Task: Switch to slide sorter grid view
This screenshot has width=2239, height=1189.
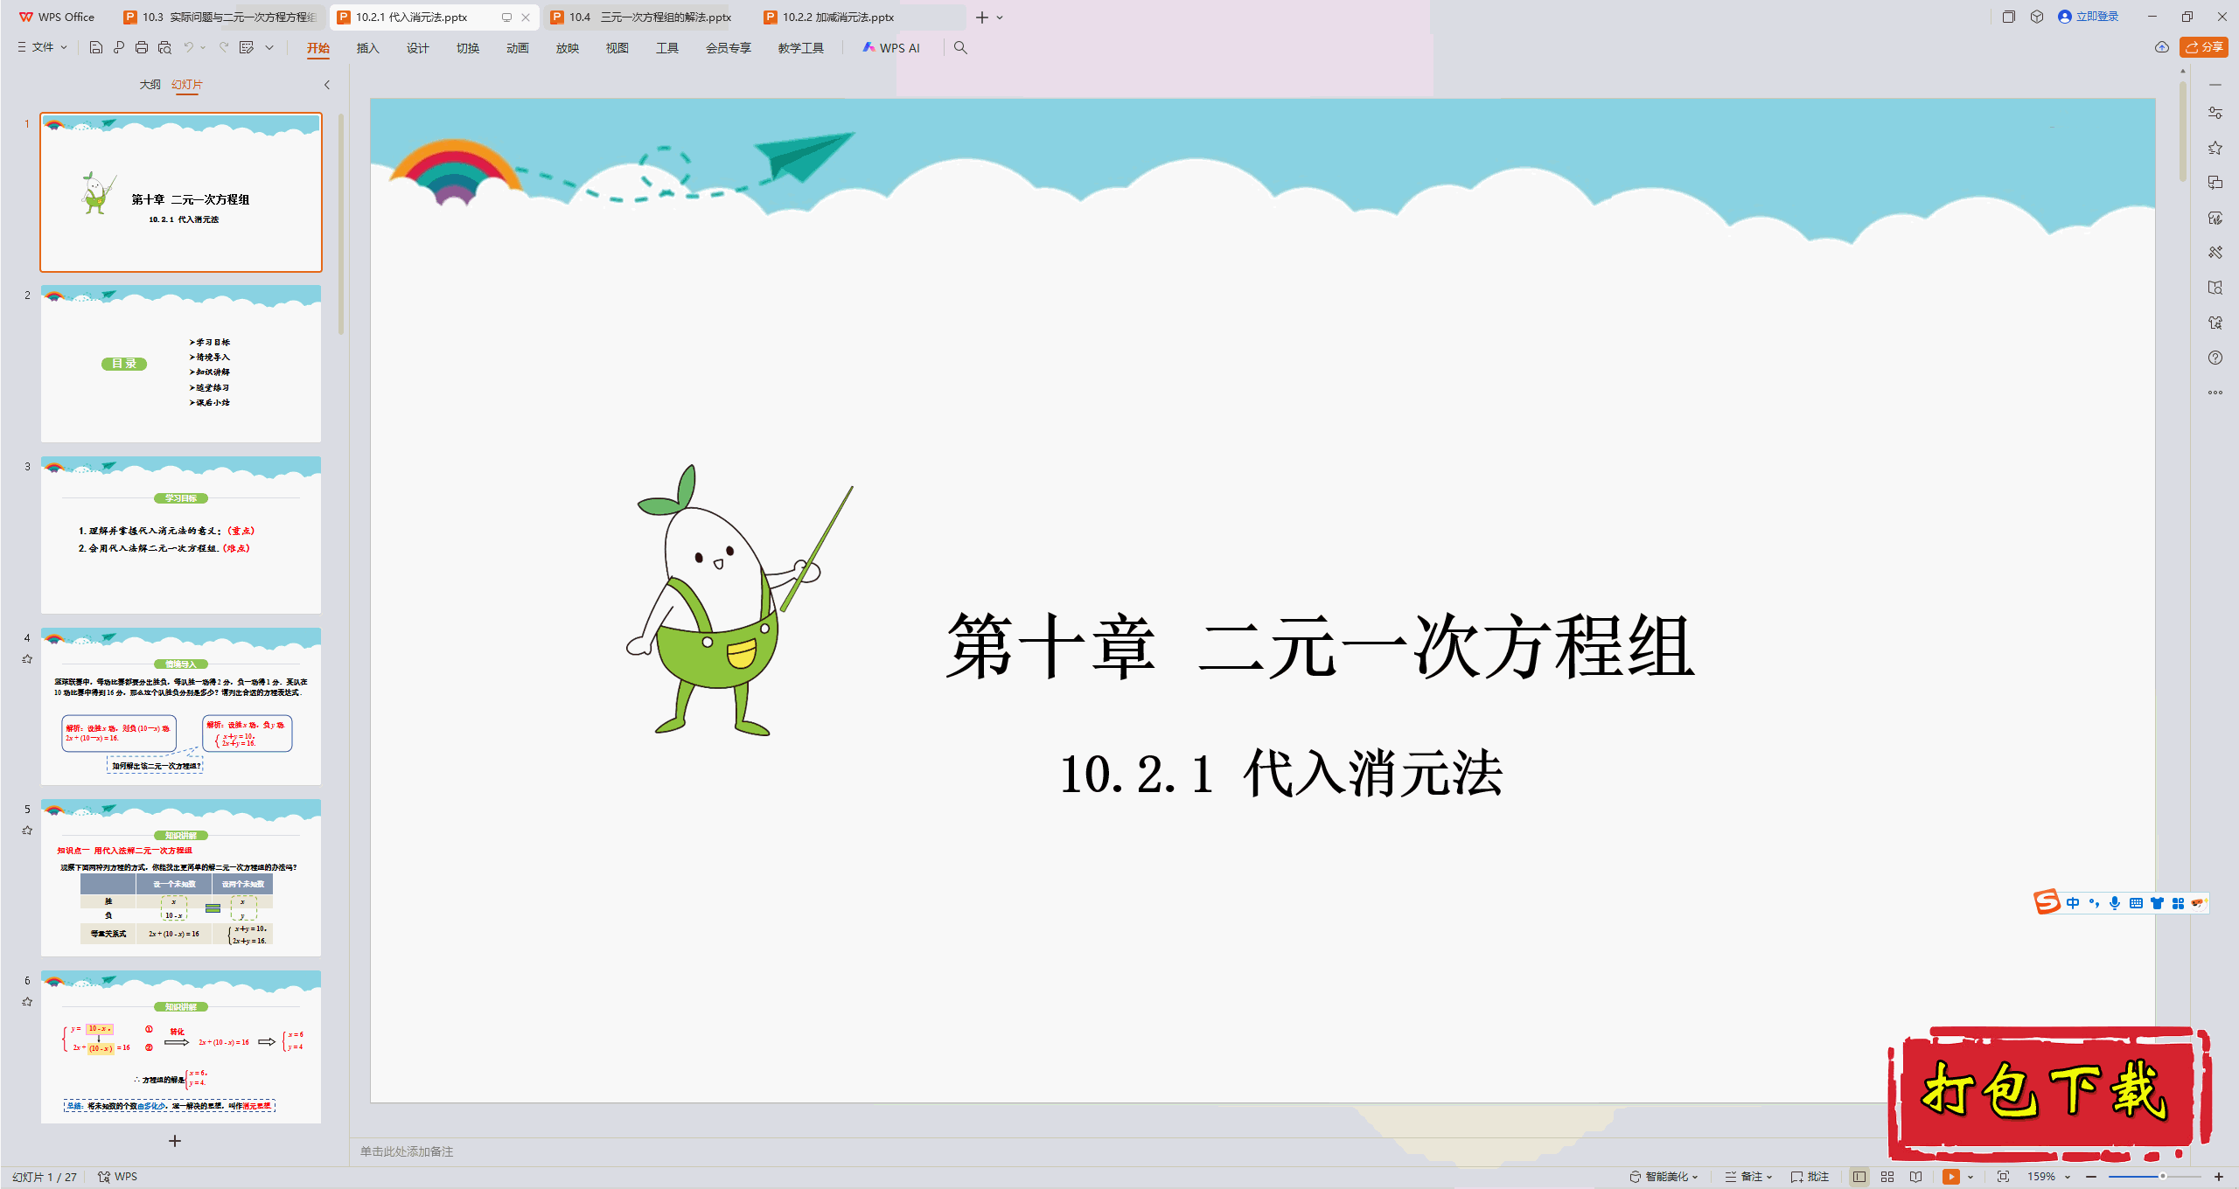Action: tap(1887, 1177)
